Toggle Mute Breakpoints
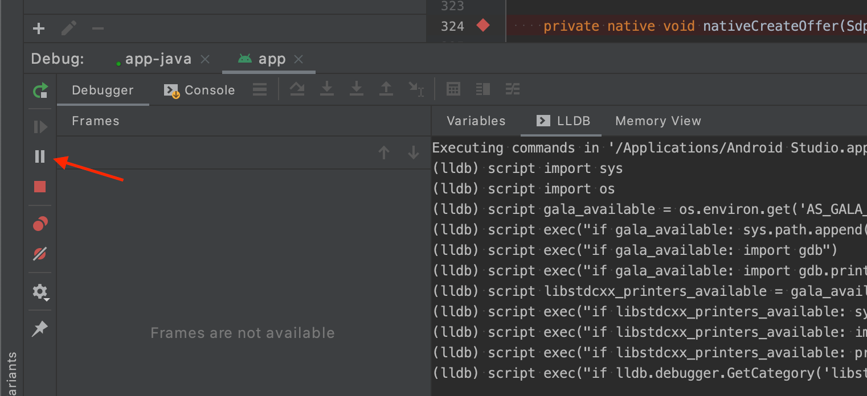Image resolution: width=867 pixels, height=396 pixels. pyautogui.click(x=40, y=254)
